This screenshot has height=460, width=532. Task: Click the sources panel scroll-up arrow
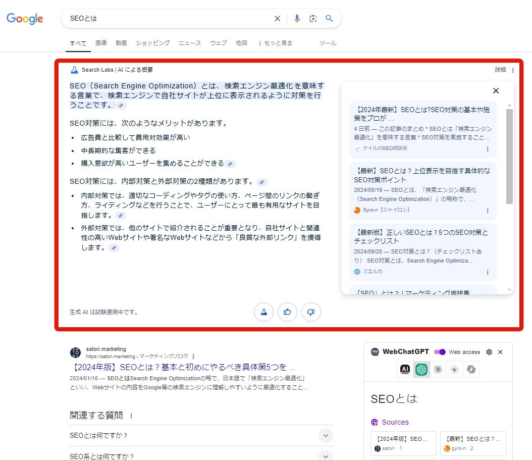(509, 105)
